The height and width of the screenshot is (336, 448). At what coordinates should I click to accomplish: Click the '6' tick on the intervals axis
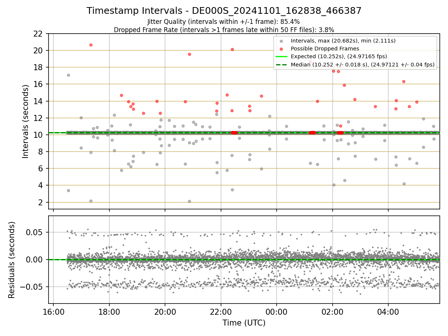click(x=40, y=169)
